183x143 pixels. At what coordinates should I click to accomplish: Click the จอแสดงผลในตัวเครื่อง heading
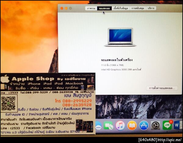click(117, 60)
